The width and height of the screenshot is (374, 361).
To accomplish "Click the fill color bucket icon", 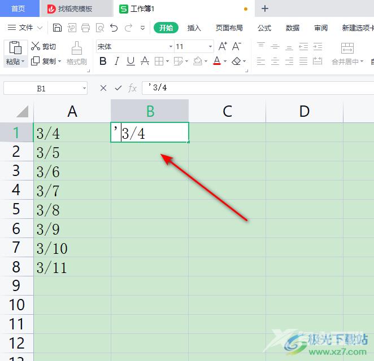I will click(198, 61).
